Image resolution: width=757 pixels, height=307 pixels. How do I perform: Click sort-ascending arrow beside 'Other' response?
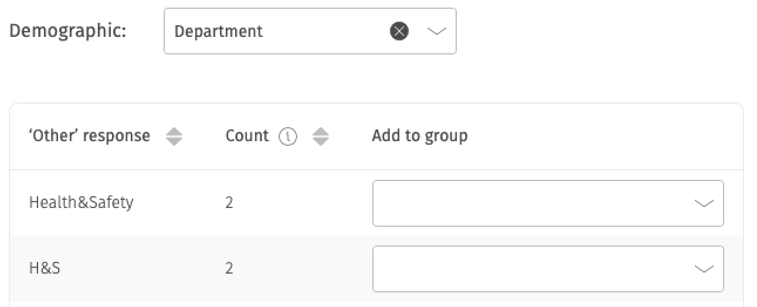(x=174, y=132)
